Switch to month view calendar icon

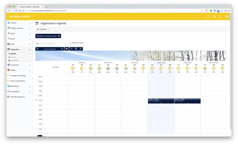81,49
